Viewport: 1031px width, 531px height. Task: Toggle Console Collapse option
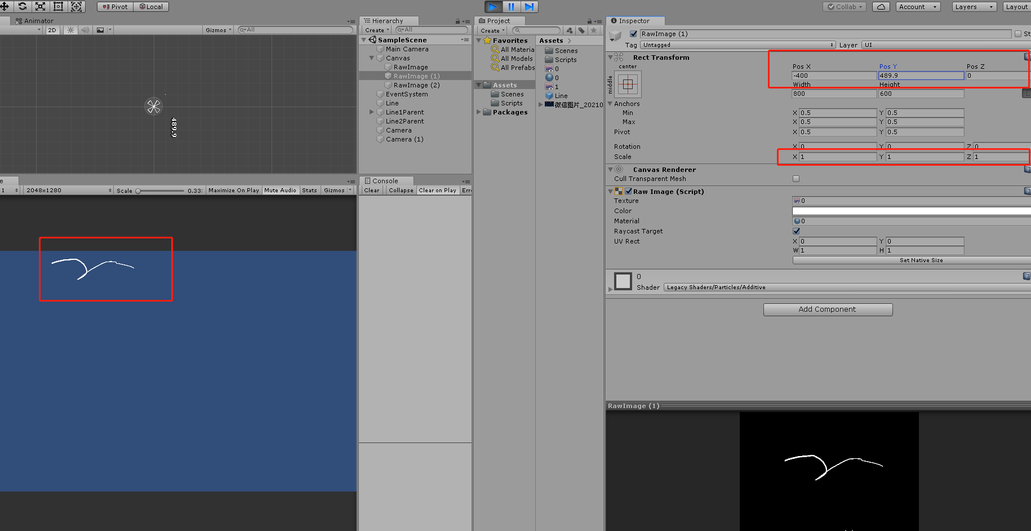401,191
